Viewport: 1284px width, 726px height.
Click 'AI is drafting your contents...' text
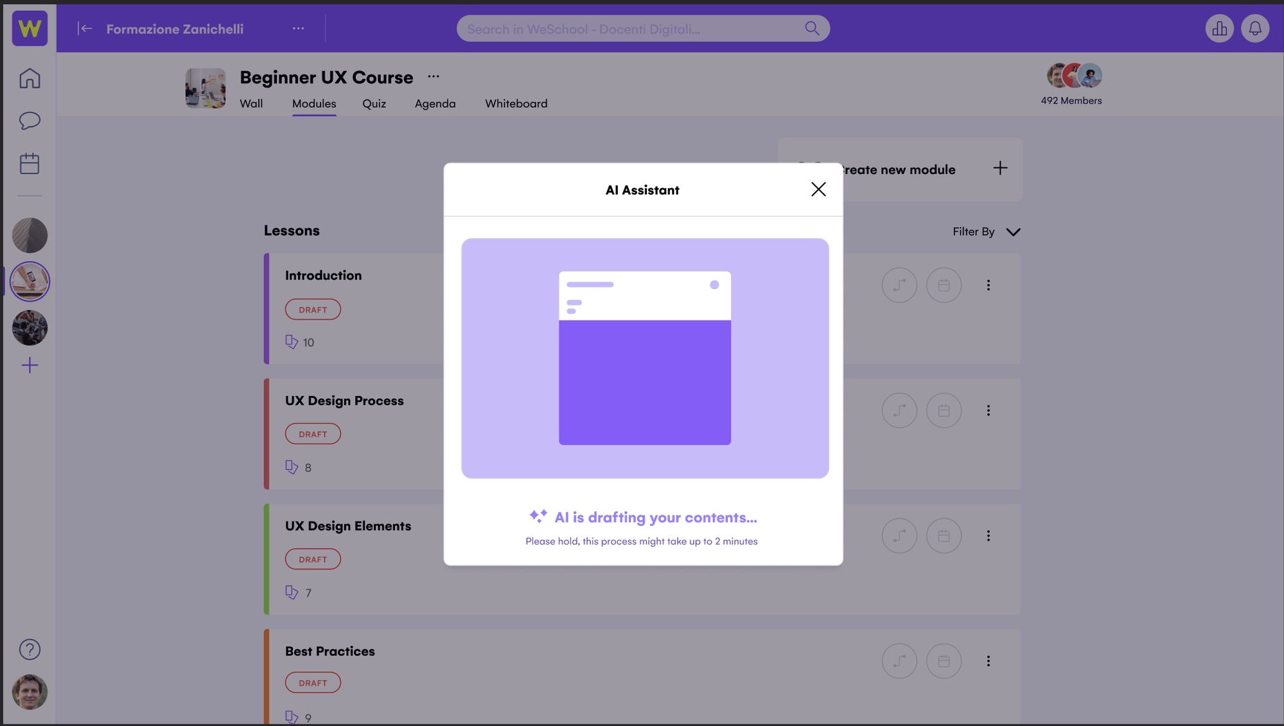point(655,517)
